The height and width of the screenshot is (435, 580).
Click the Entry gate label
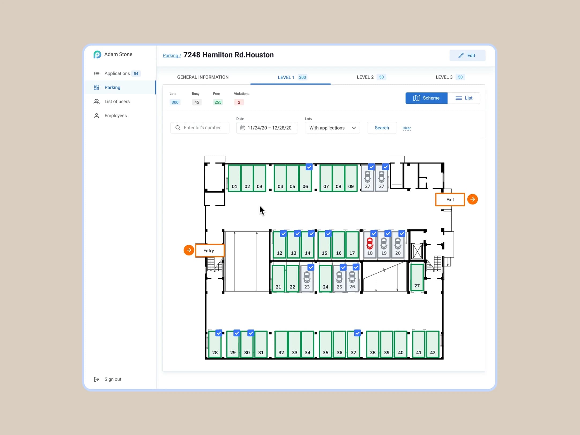click(x=210, y=251)
